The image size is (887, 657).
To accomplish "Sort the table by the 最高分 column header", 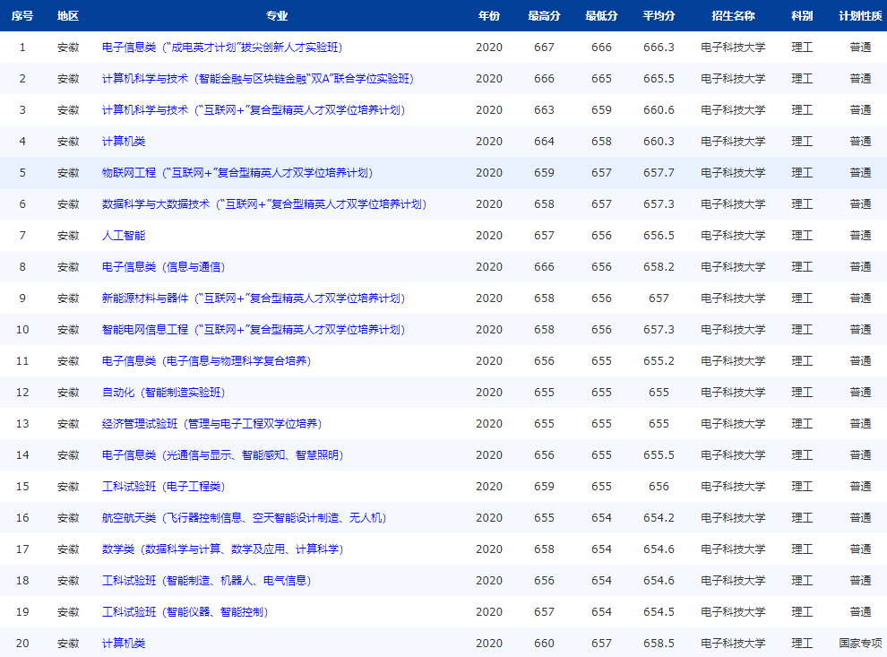I will [x=546, y=15].
